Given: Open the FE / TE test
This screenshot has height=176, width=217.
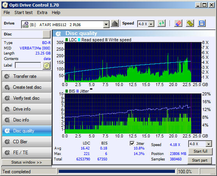Looking at the screenshot, I should pyautogui.click(x=27, y=153).
